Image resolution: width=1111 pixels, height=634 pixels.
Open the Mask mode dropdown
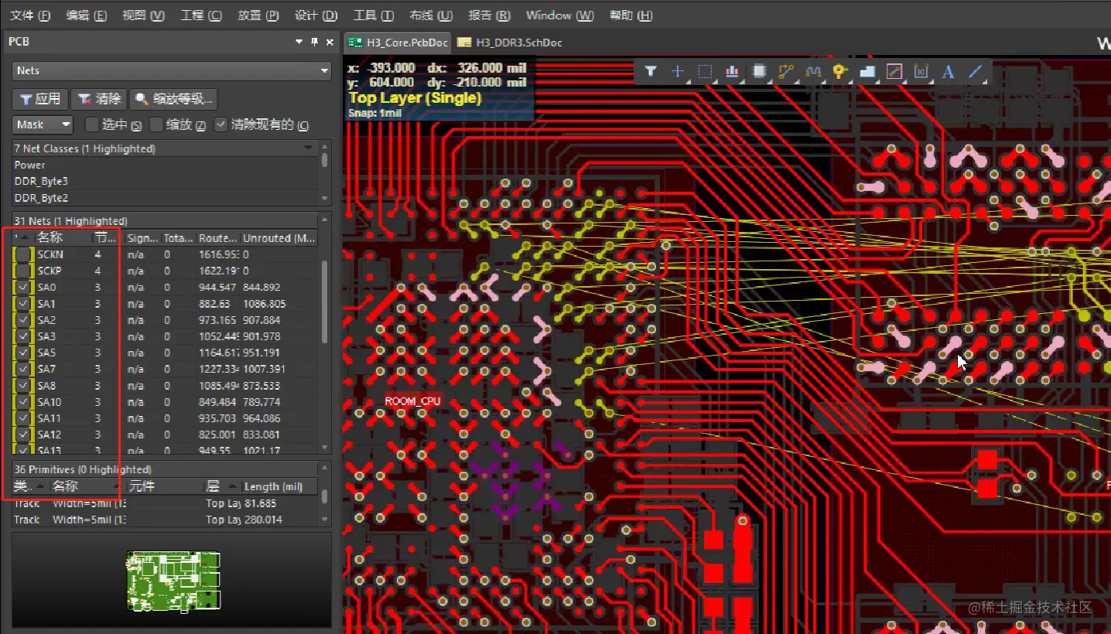point(43,124)
